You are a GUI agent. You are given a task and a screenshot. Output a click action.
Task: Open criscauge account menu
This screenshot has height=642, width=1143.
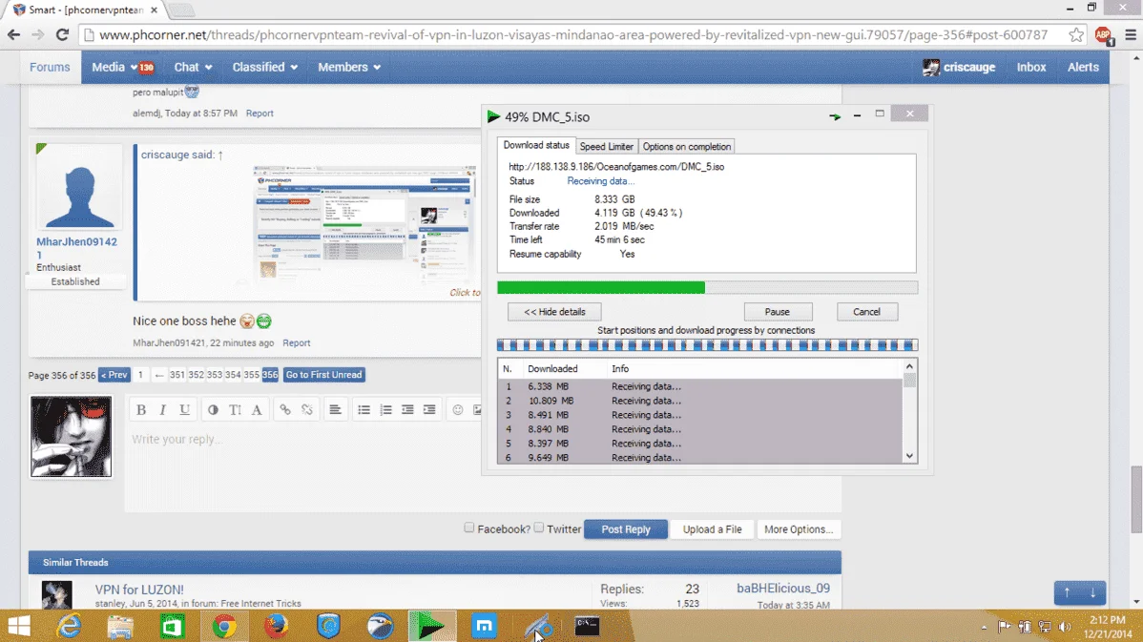(x=959, y=67)
